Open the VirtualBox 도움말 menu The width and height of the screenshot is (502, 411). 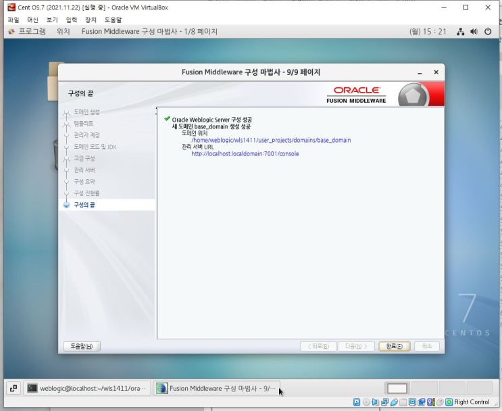(113, 20)
